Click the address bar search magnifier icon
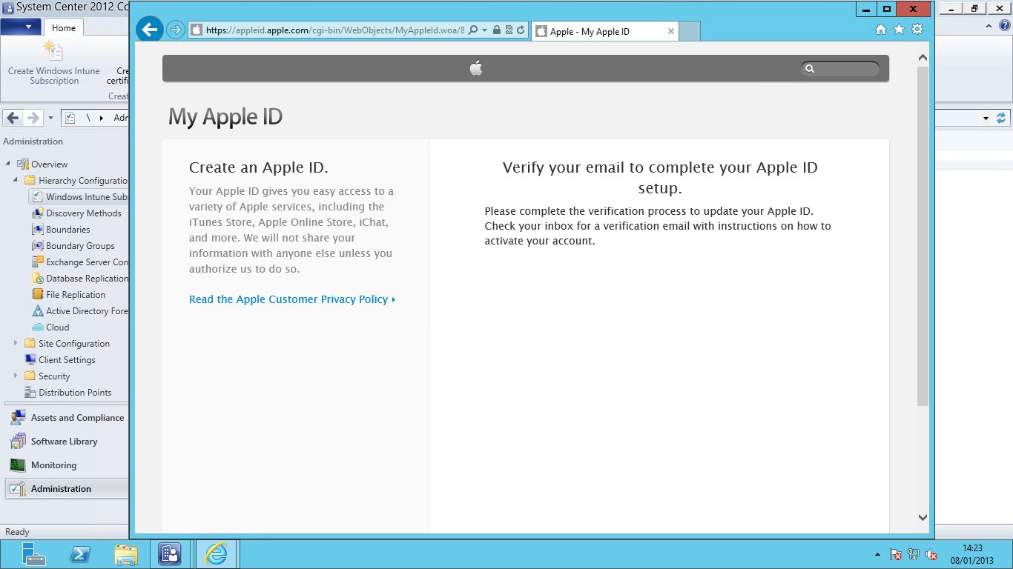This screenshot has width=1013, height=569. point(472,30)
